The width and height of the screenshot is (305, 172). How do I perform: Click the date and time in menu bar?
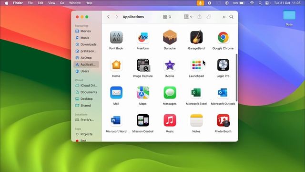(x=287, y=3)
